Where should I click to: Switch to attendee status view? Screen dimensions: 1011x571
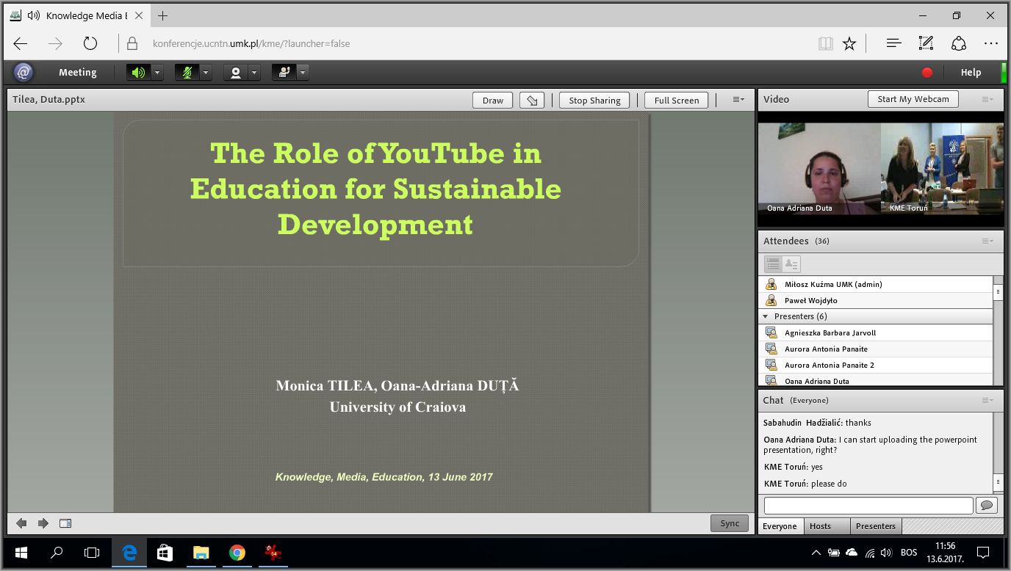coord(791,264)
